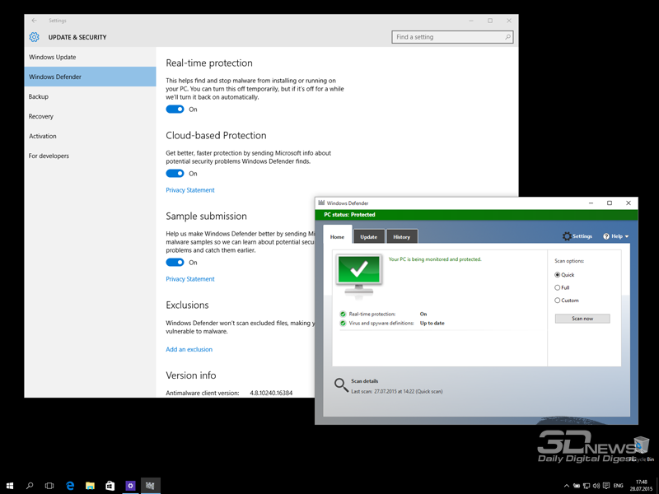Click Real-time protection heading
This screenshot has width=659, height=494.
209,63
